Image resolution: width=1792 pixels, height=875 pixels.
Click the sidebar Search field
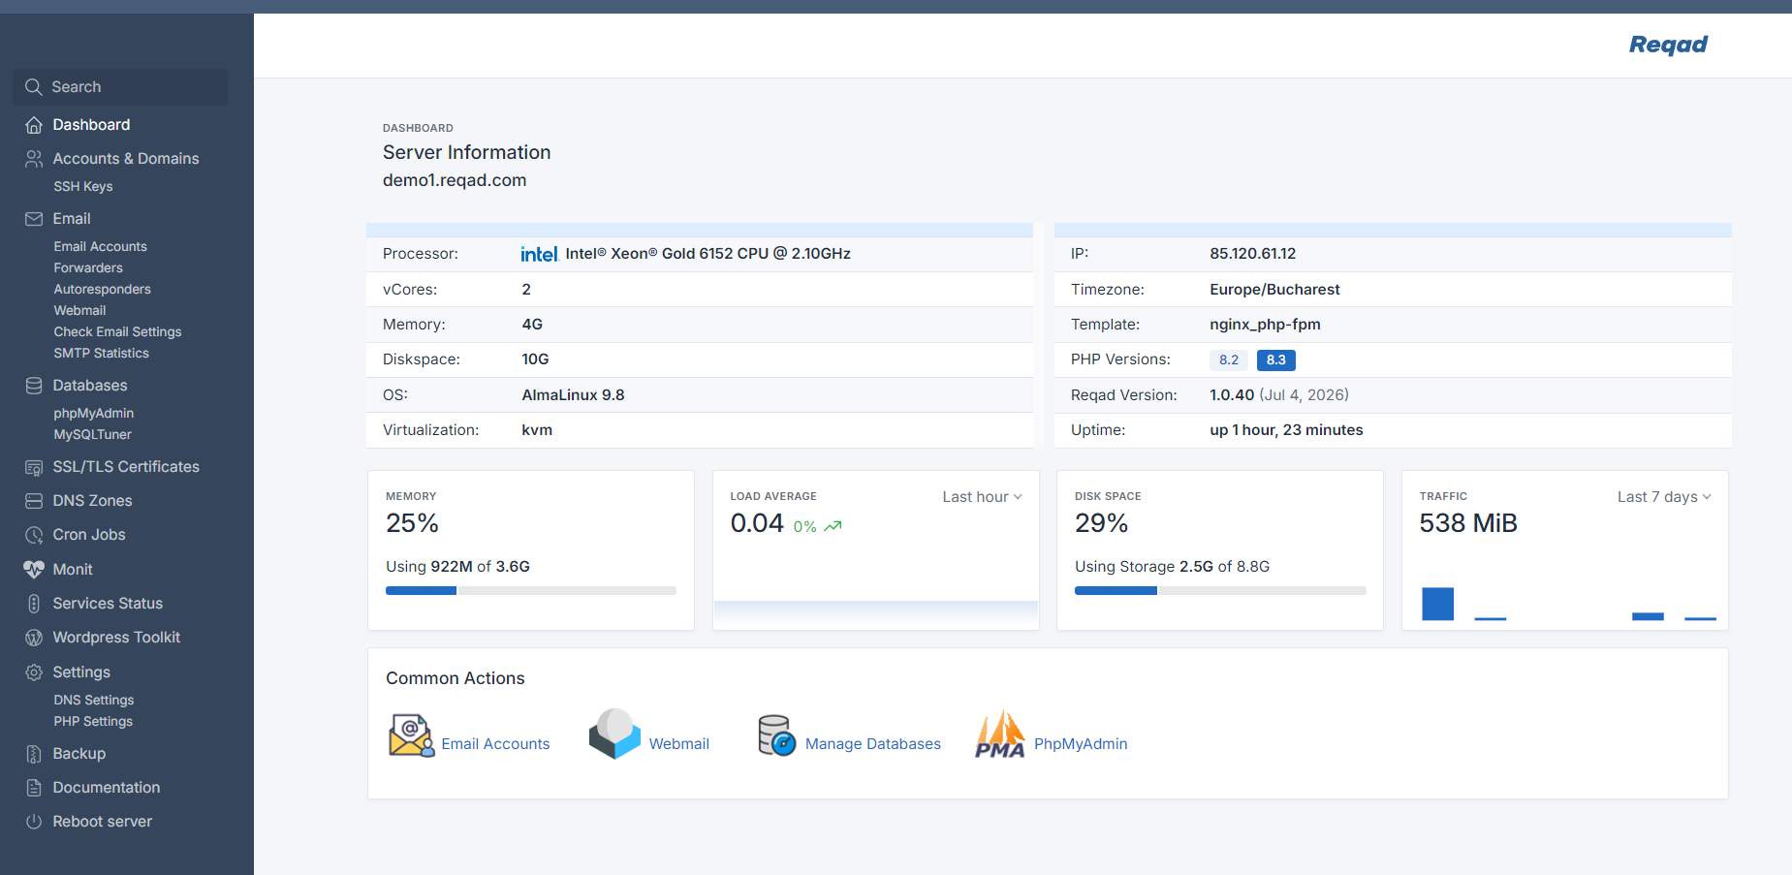pos(120,87)
